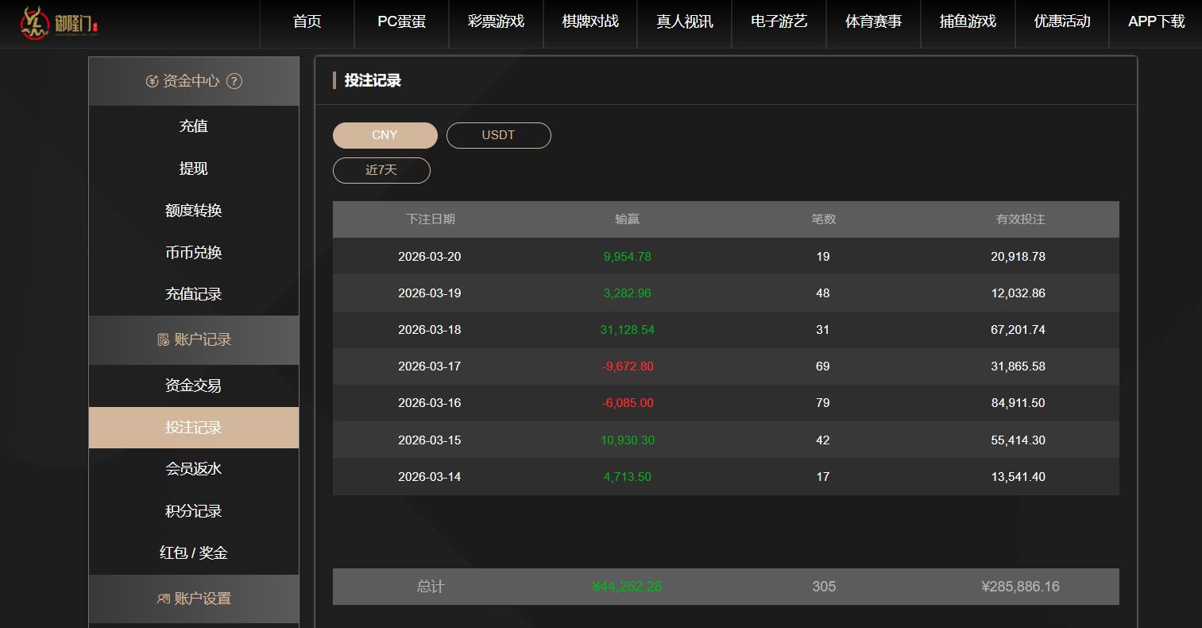Screen dimensions: 1202x628
Task: Open 币币兑换 in the sidebar
Action: 193,252
